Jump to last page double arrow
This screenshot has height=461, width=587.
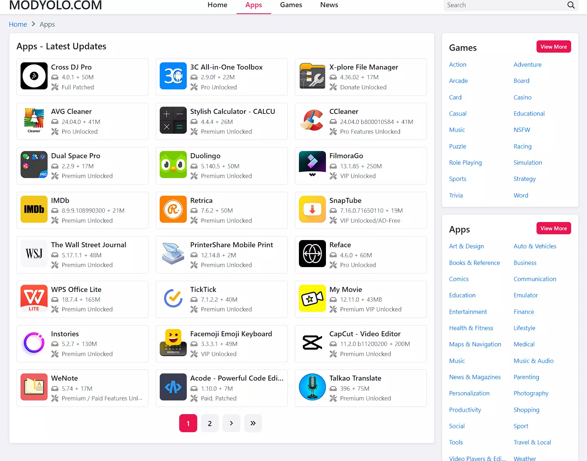coord(253,423)
